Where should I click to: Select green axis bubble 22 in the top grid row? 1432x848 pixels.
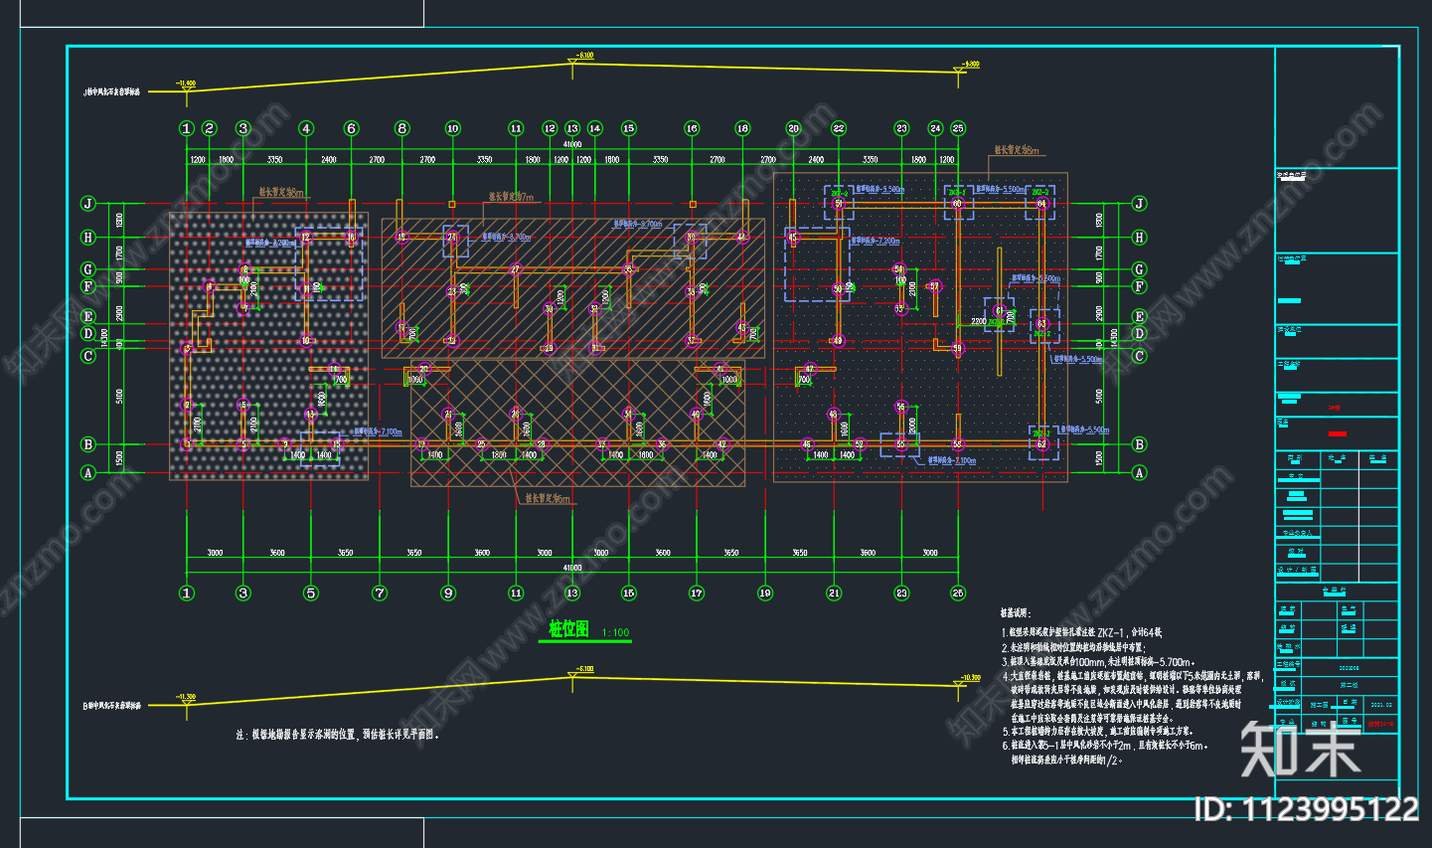coord(839,128)
